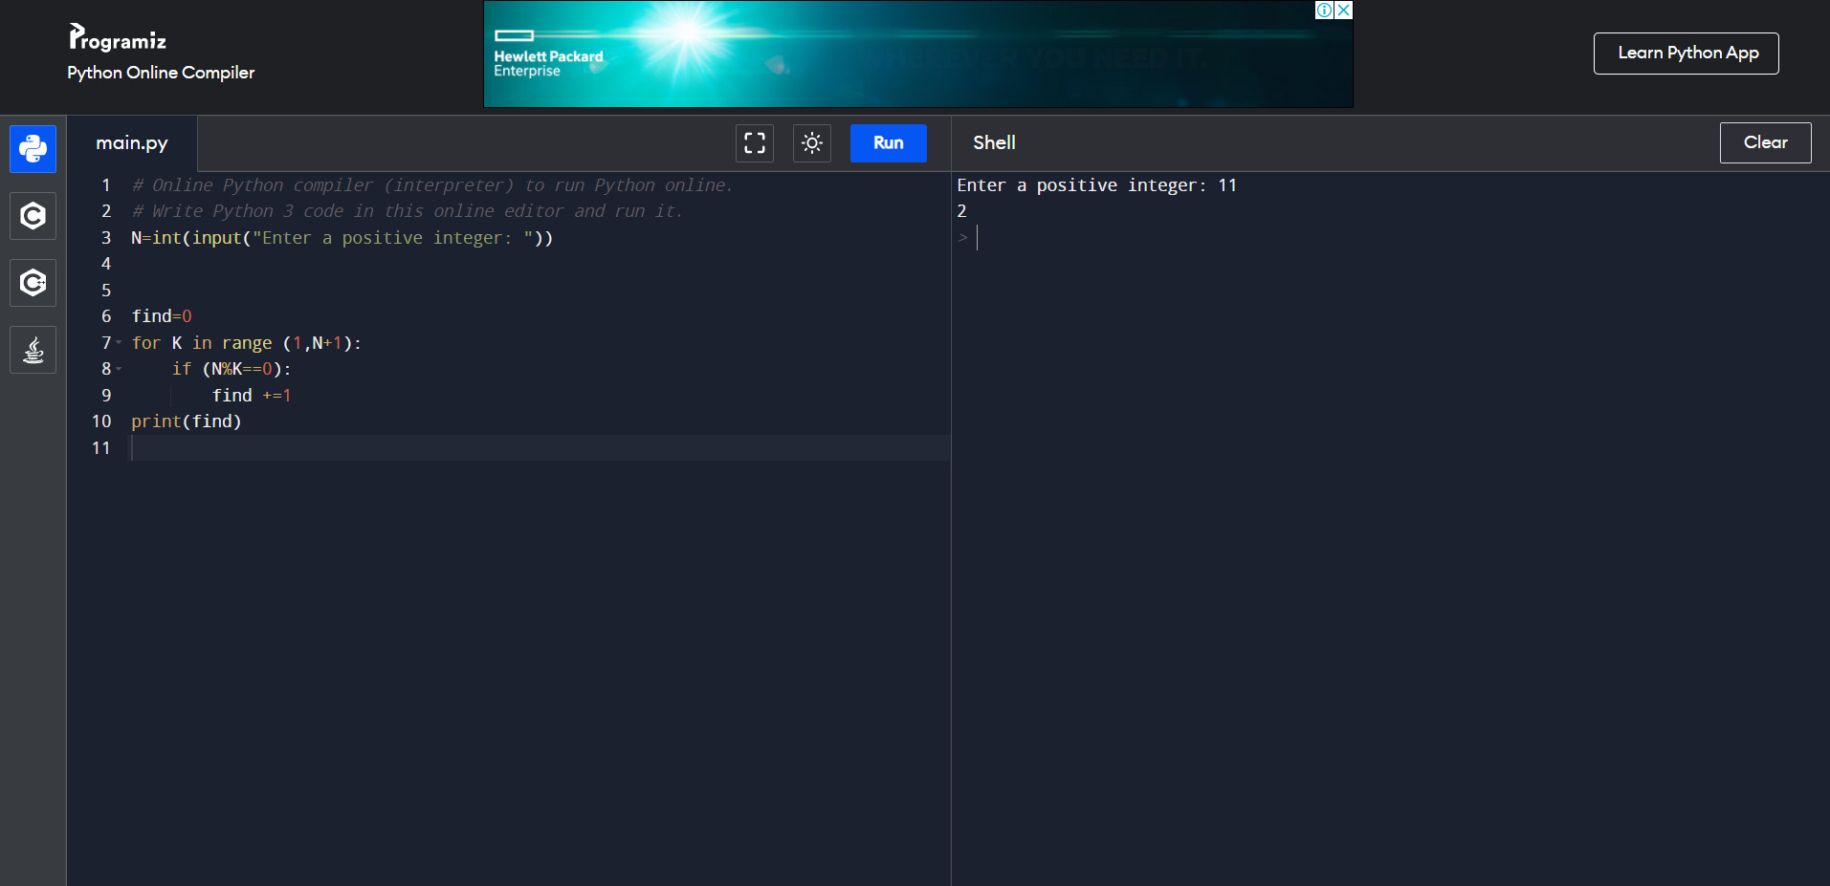The image size is (1830, 886).
Task: Toggle light/dark theme sun icon
Action: [812, 143]
